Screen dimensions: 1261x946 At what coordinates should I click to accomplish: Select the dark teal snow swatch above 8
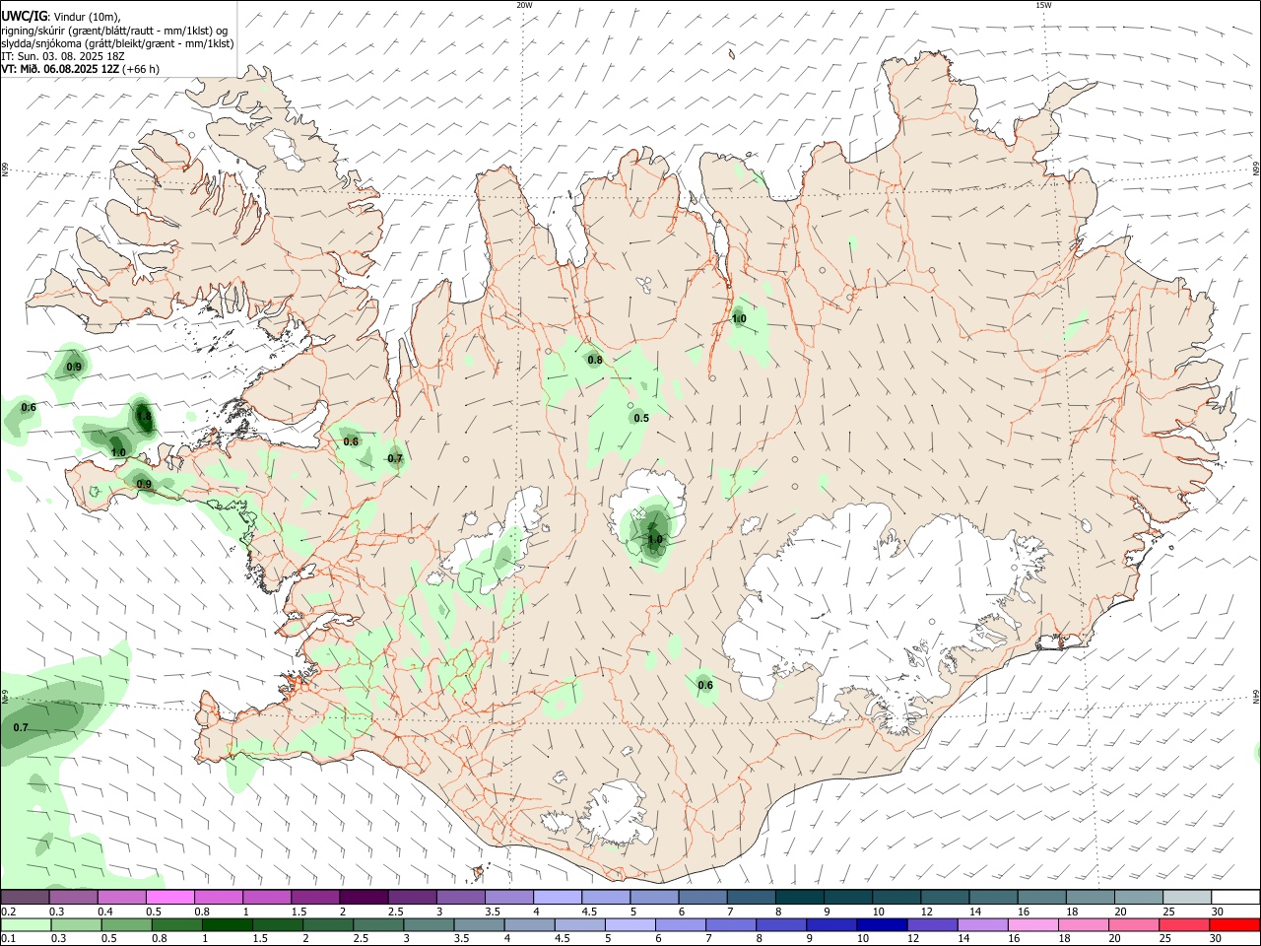click(x=799, y=897)
